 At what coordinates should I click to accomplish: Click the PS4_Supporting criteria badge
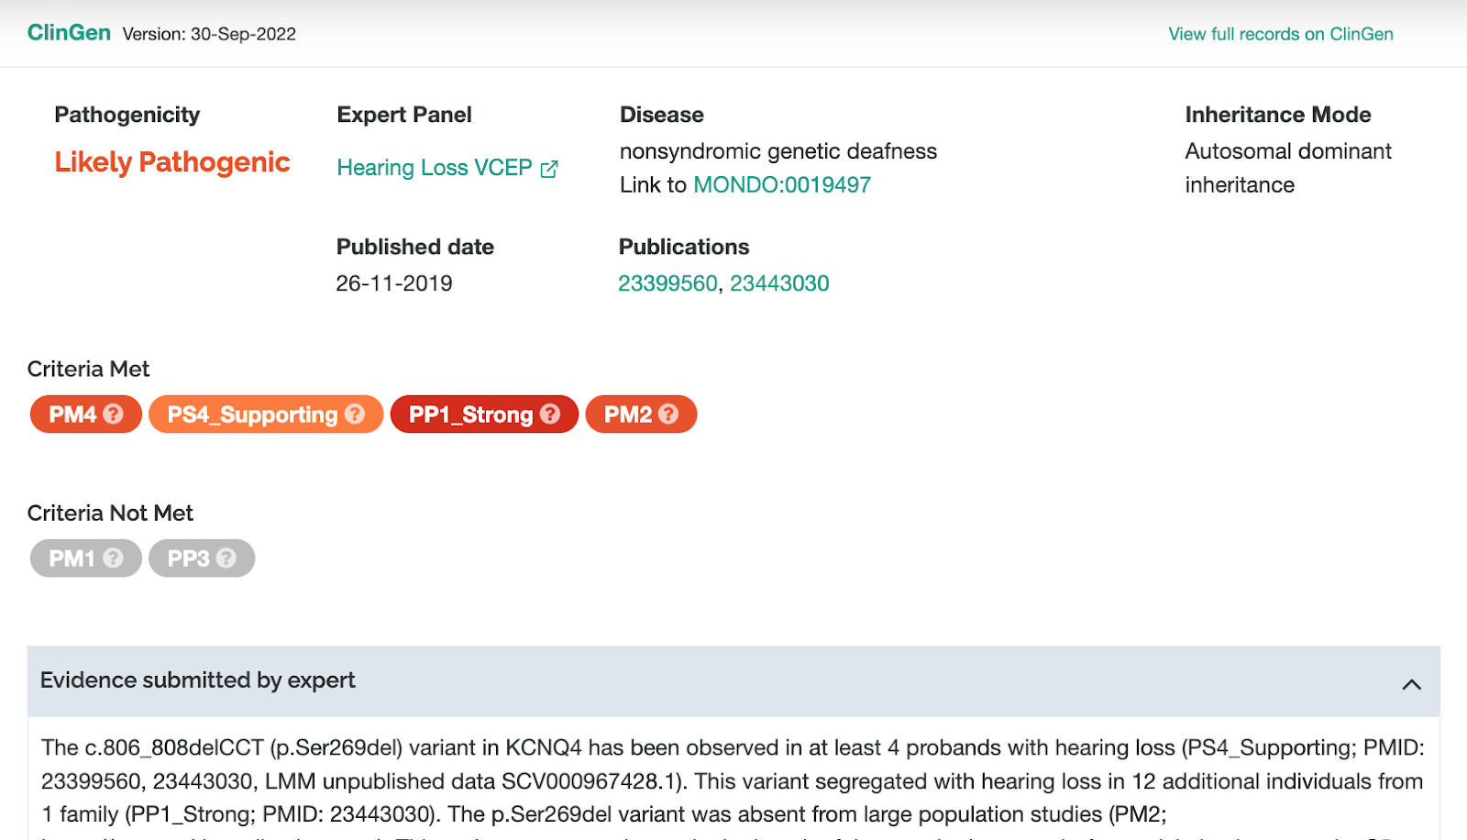click(252, 414)
